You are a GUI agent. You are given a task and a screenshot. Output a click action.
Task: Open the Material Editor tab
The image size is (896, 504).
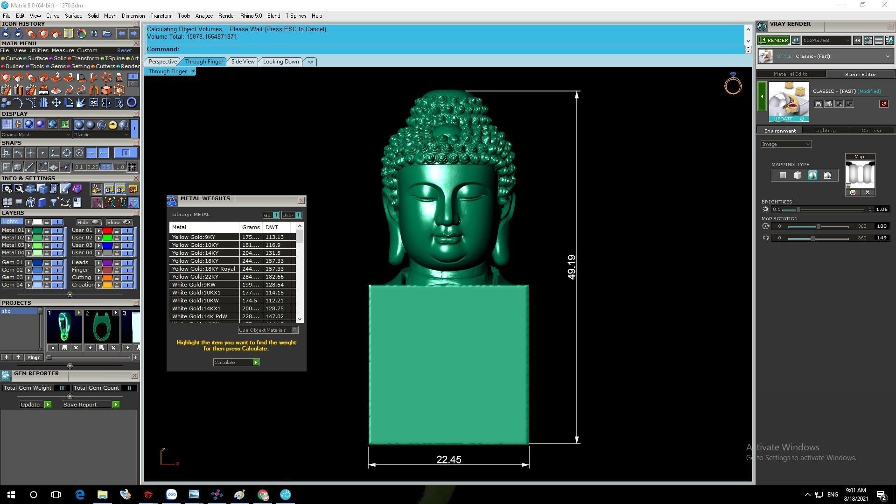[x=791, y=74]
